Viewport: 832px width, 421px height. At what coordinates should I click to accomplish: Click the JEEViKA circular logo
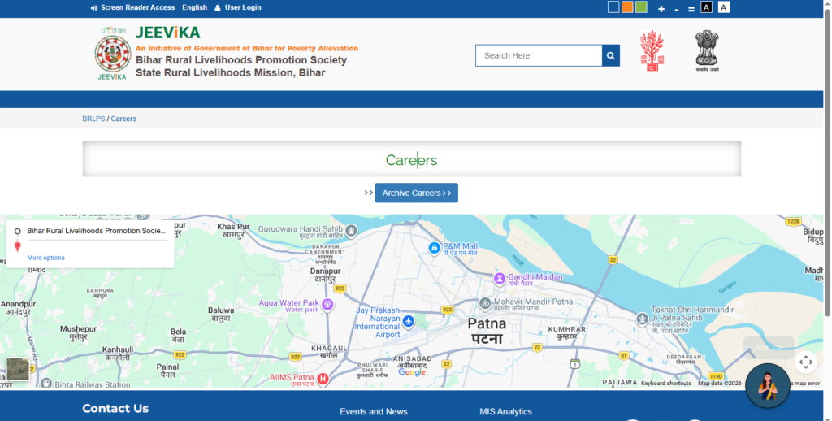(113, 54)
